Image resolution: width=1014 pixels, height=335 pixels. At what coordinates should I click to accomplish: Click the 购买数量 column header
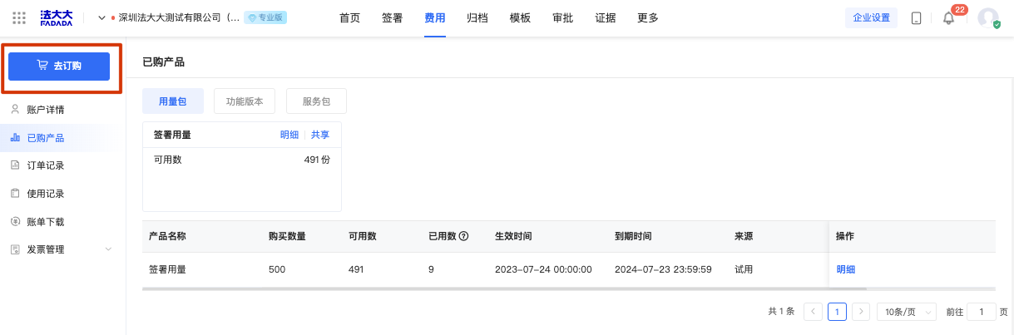287,236
